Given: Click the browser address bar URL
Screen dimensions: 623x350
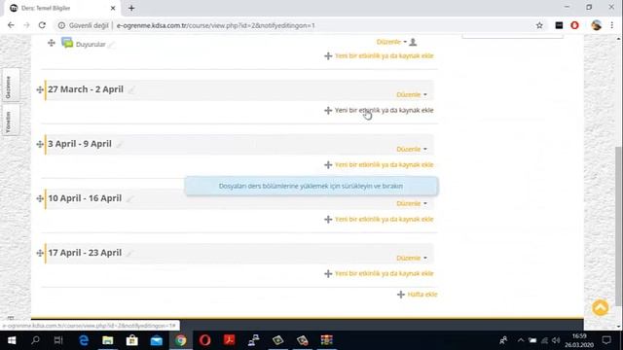Looking at the screenshot, I should (x=216, y=25).
